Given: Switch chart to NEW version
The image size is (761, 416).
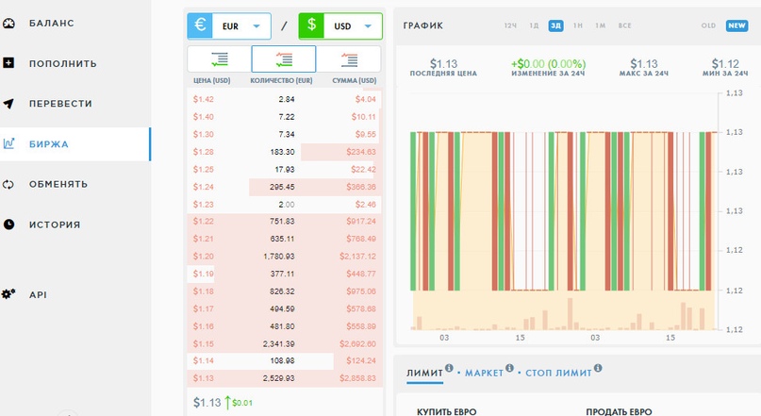Looking at the screenshot, I should click(736, 25).
